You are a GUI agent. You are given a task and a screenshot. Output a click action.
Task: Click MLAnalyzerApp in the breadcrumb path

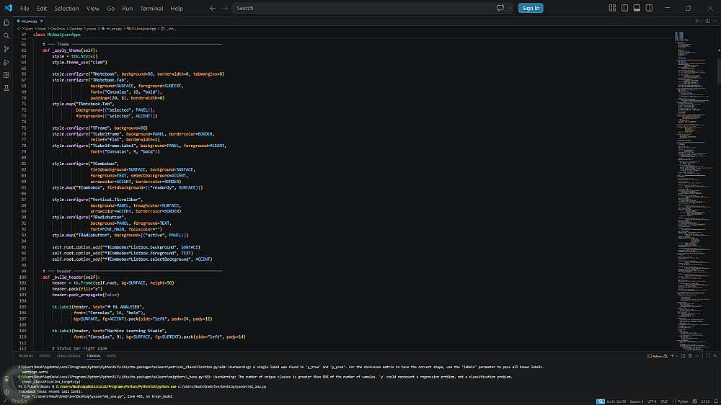point(143,28)
